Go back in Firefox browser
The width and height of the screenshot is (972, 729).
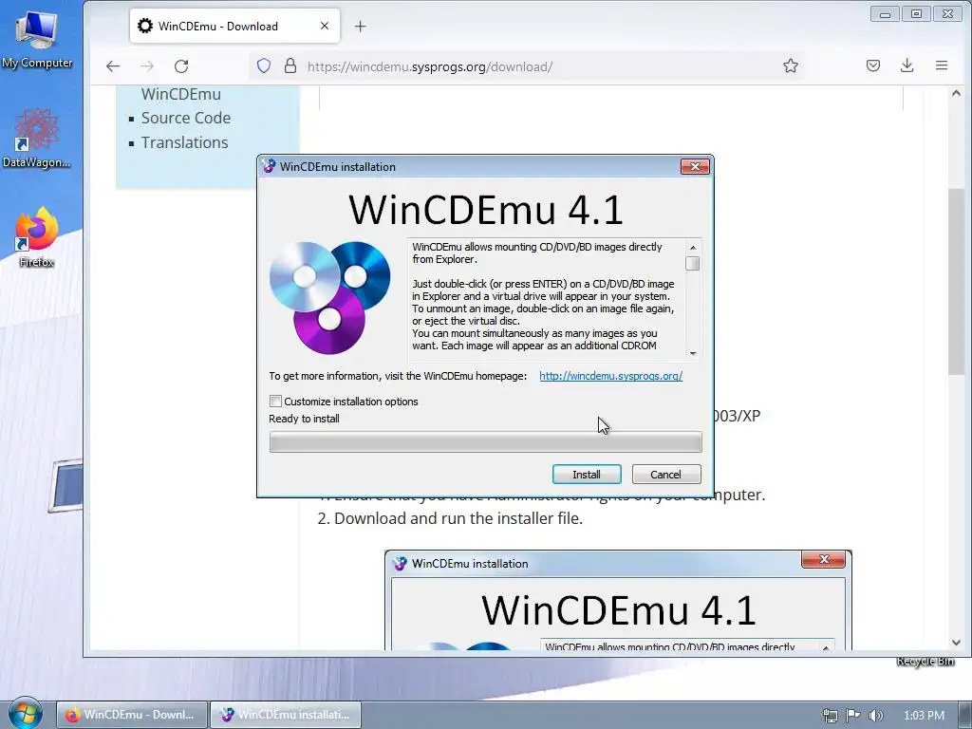[113, 66]
